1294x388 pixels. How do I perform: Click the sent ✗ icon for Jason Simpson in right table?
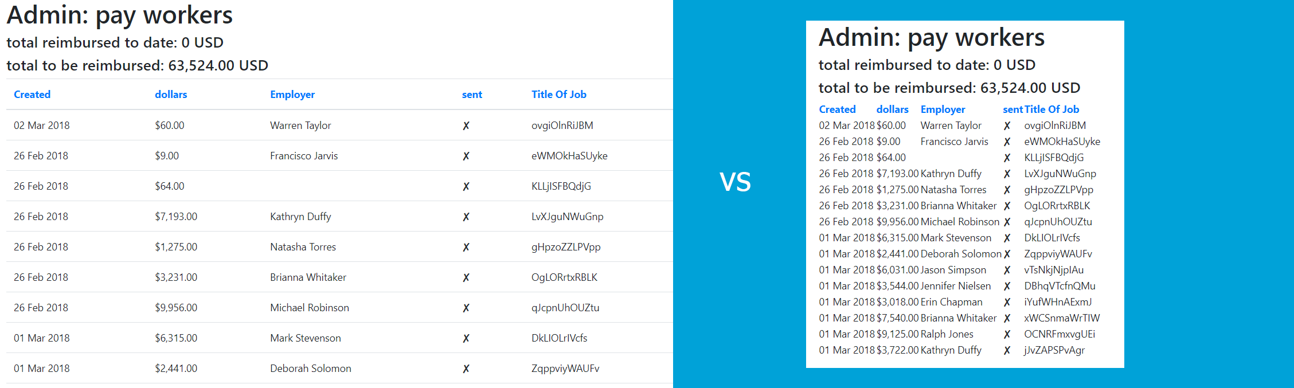[x=1007, y=270]
